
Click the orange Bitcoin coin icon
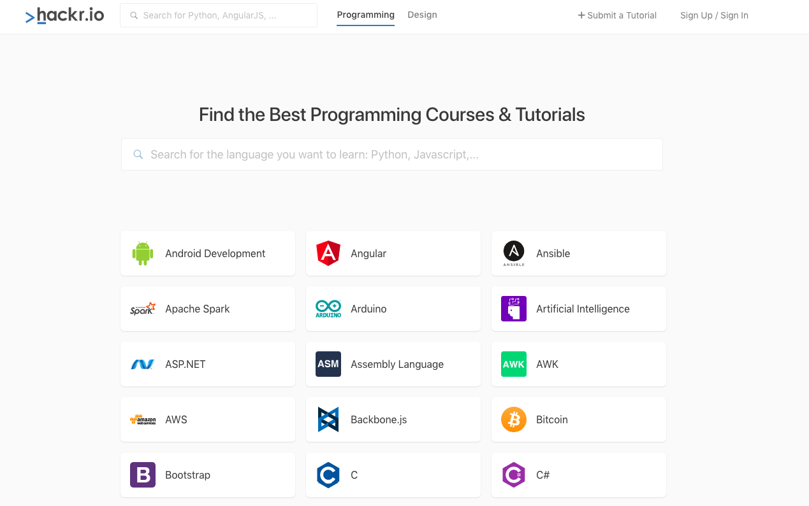coord(514,419)
